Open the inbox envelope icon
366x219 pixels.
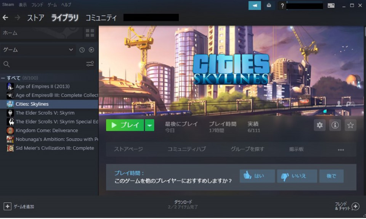[269, 5]
